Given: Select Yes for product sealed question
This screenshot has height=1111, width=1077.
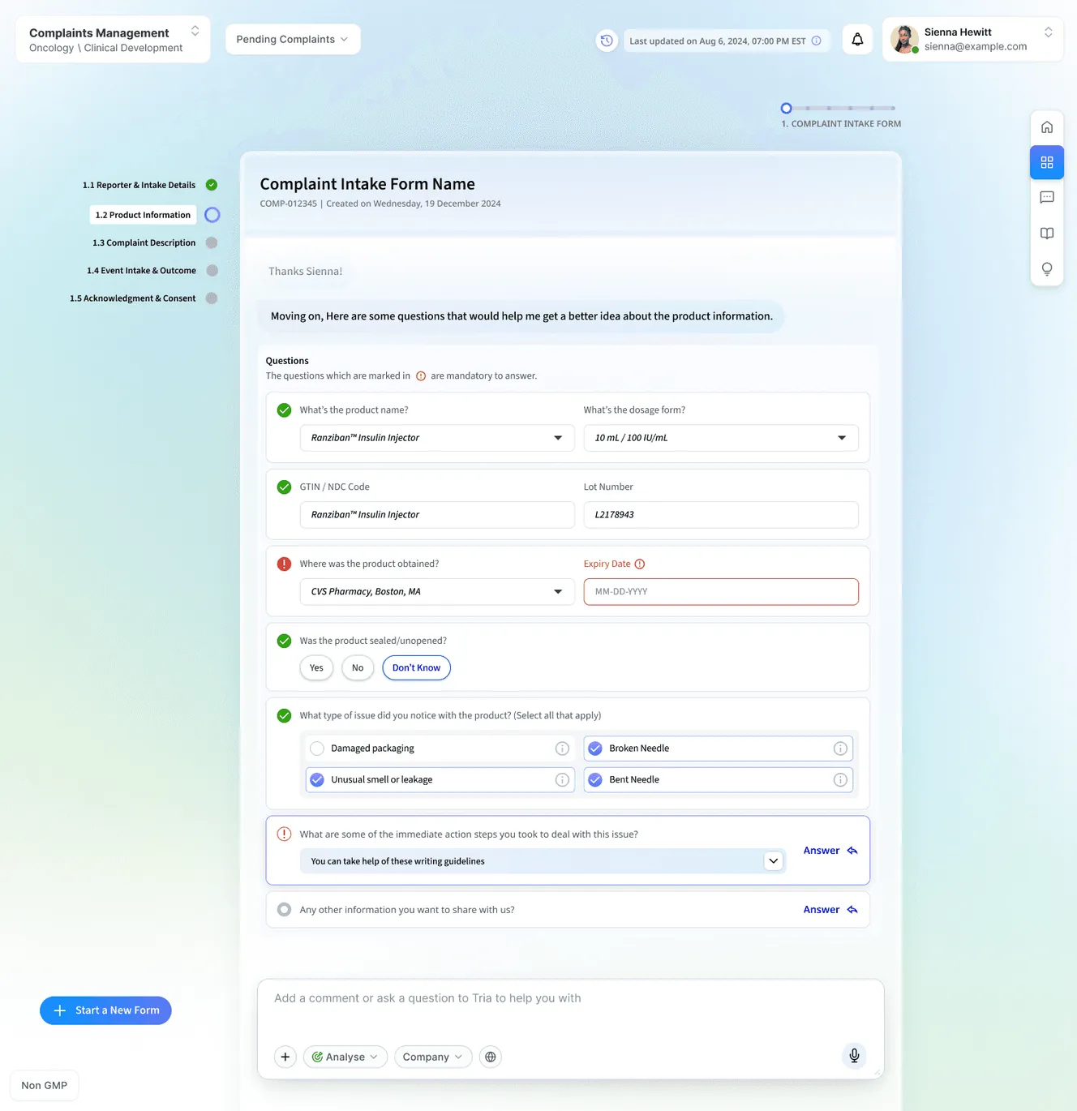Looking at the screenshot, I should (316, 668).
